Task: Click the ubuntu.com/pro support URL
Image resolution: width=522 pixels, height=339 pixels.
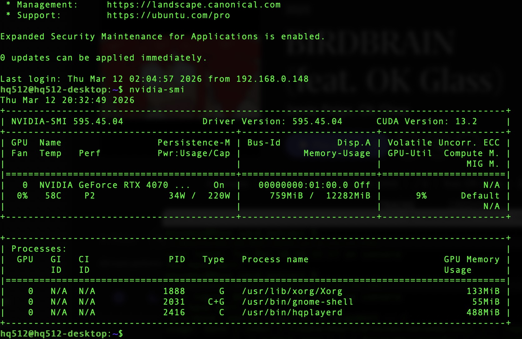Action: [168, 16]
